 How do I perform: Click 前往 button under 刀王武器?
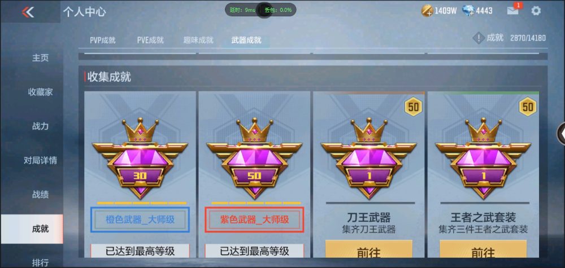(x=368, y=251)
